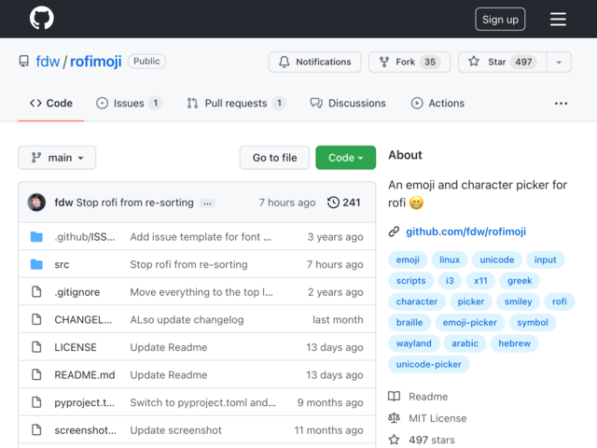597x448 pixels.
Task: Open the LICENSE file
Action: pyautogui.click(x=76, y=347)
